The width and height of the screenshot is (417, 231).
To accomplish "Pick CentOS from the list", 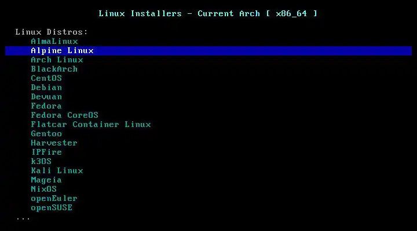I will tap(46, 78).
